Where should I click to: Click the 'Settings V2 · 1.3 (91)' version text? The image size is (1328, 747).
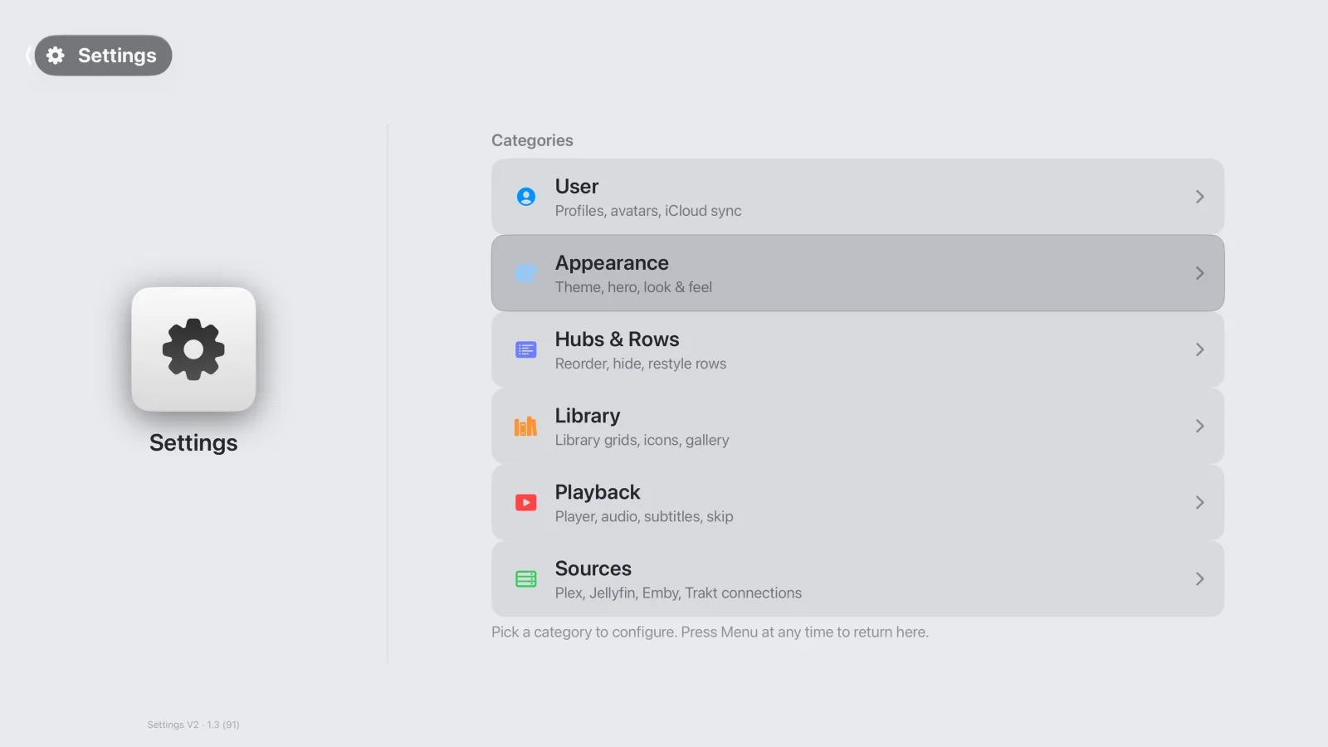click(x=193, y=725)
